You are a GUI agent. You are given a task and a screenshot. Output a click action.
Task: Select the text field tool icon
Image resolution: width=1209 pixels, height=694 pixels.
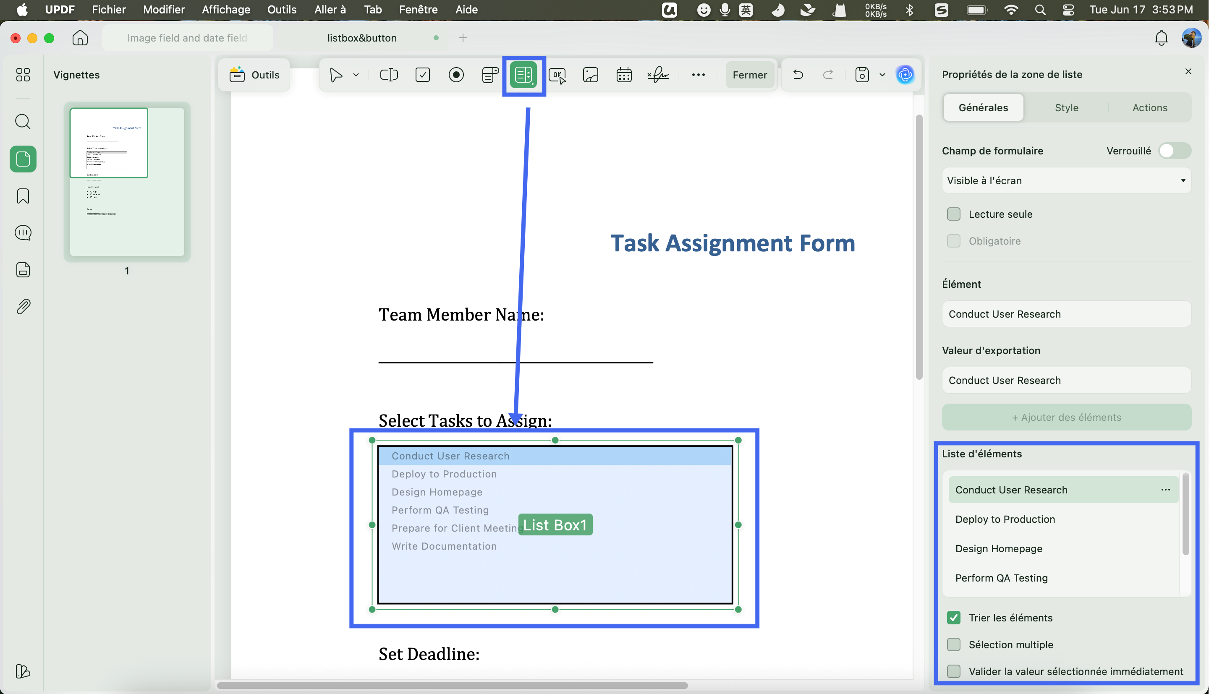click(x=389, y=75)
